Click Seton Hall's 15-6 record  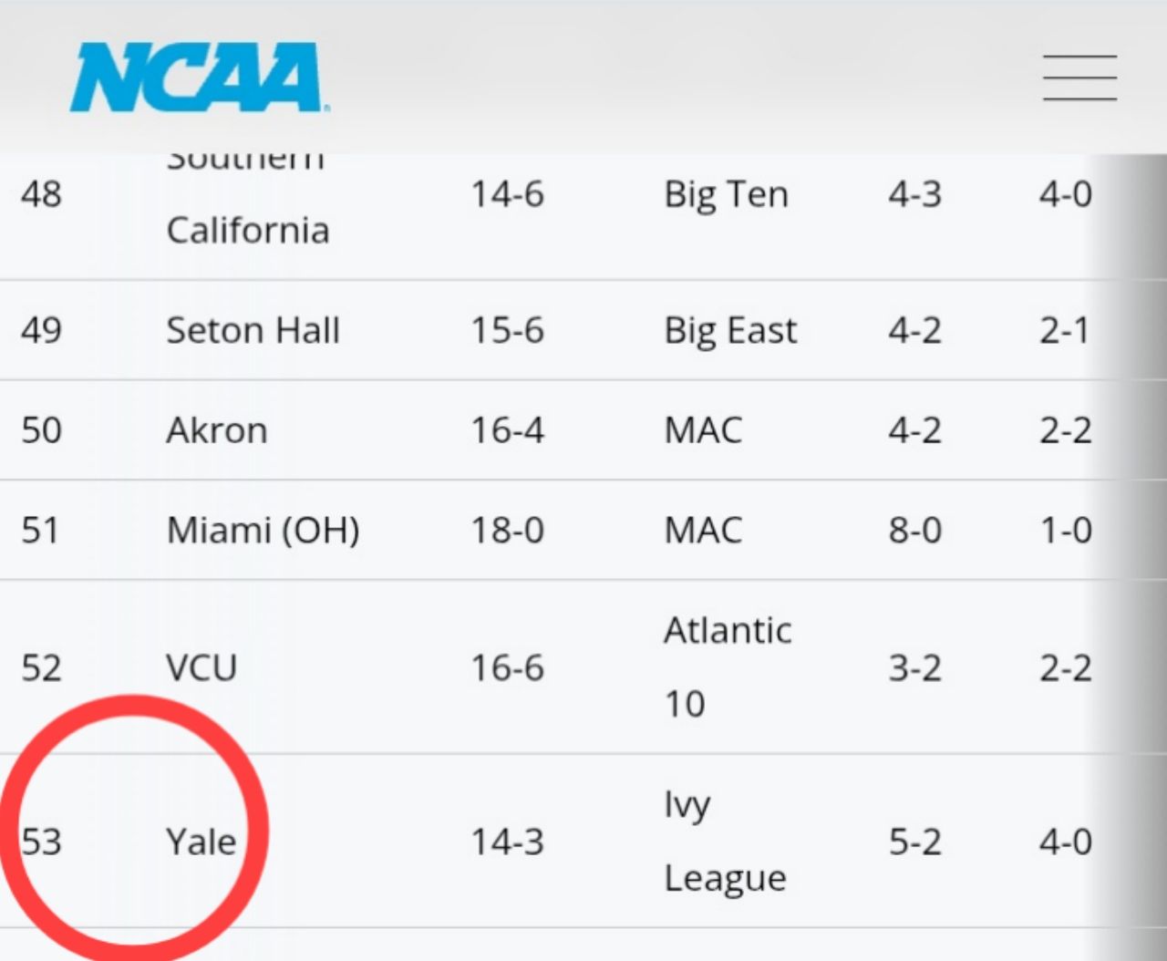tap(507, 330)
